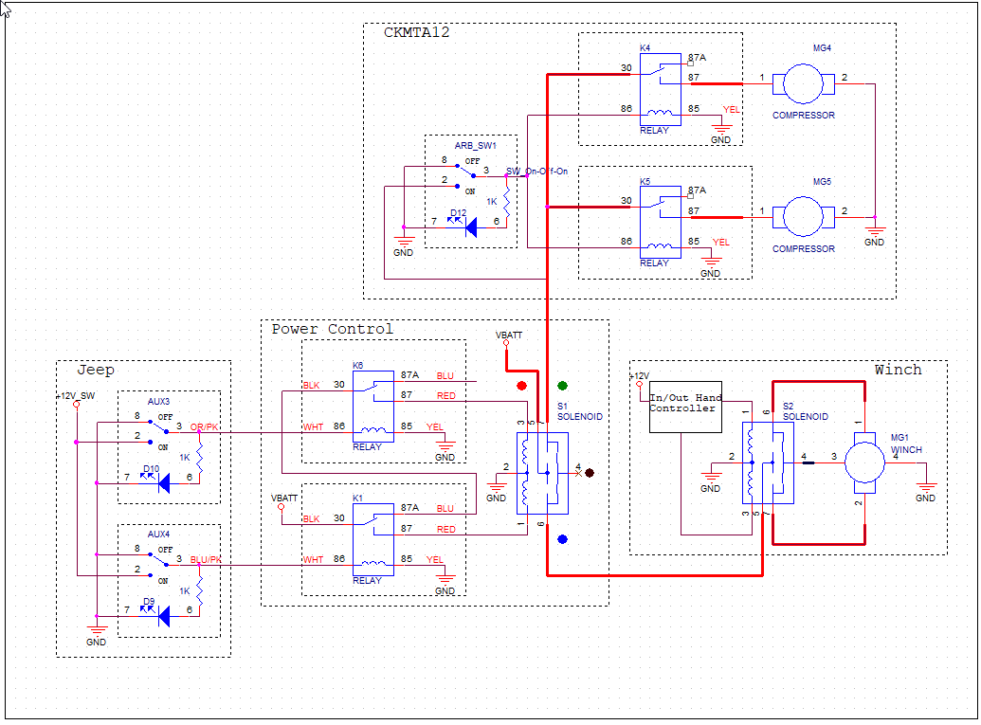Select the K4 relay symbol
The image size is (981, 725).
coord(660,89)
